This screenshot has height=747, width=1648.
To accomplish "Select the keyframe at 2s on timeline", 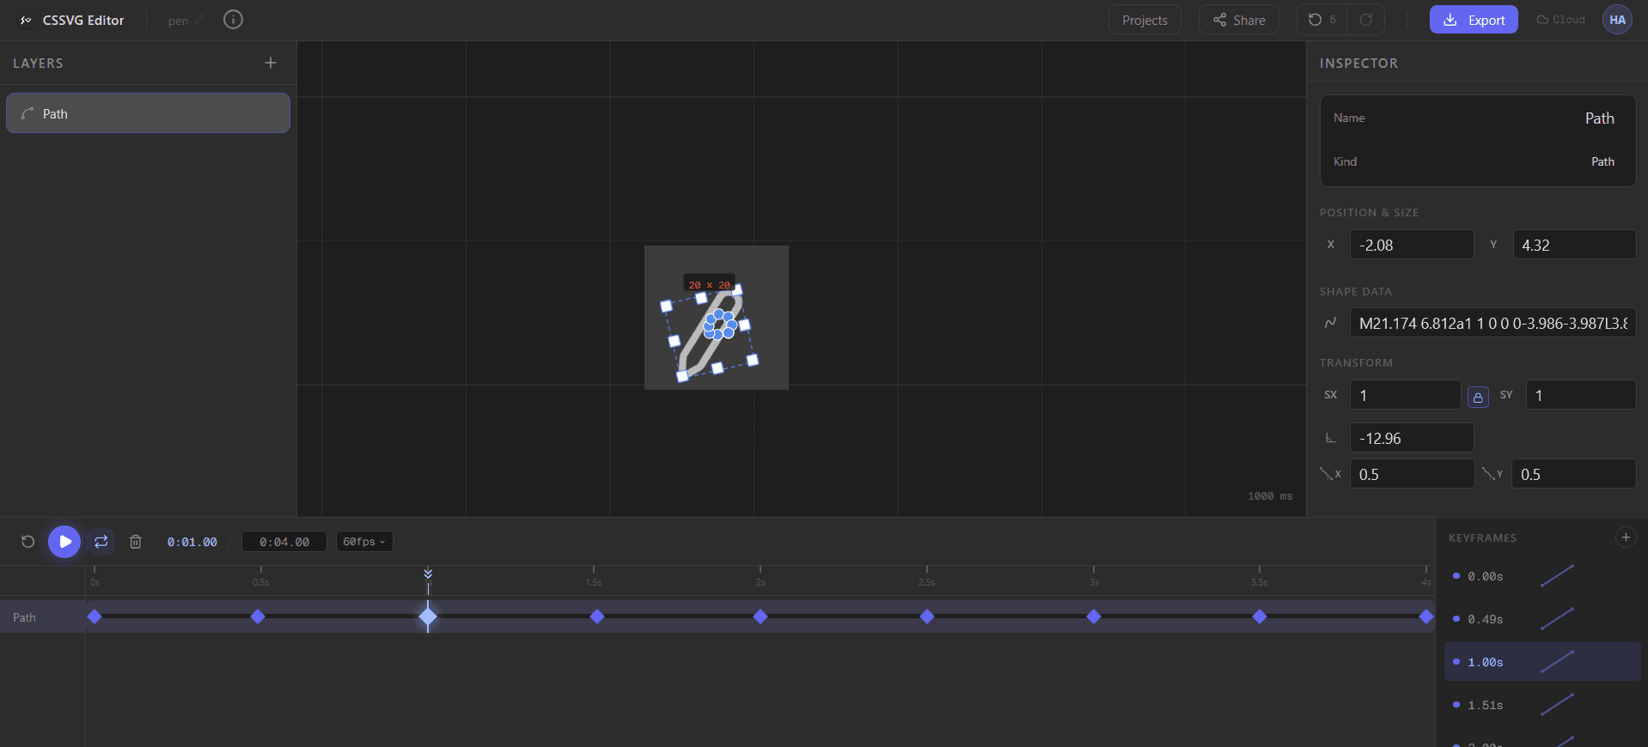I will pos(760,616).
